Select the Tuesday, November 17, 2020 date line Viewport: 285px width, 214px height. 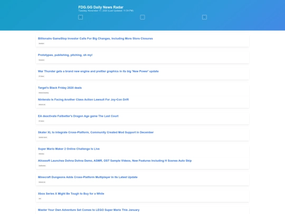[106, 11]
